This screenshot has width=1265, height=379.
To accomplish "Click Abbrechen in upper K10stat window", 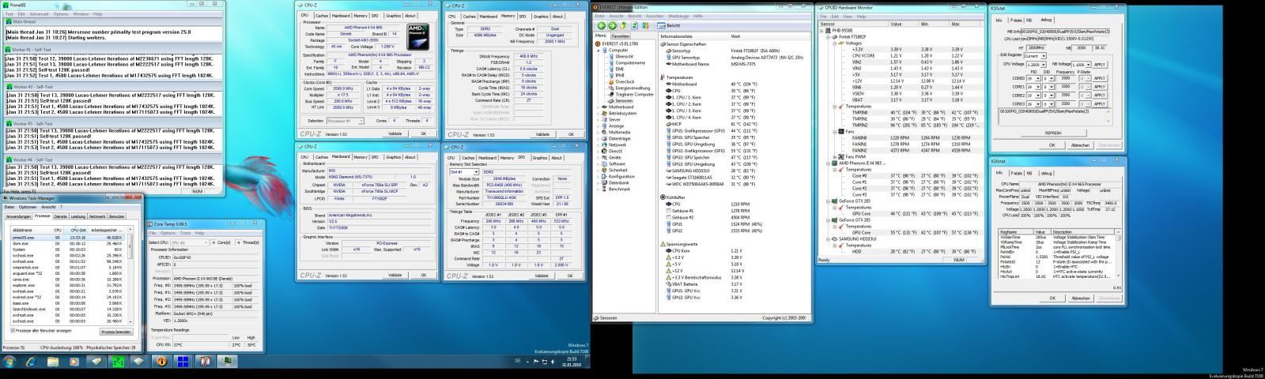I will pyautogui.click(x=1080, y=145).
